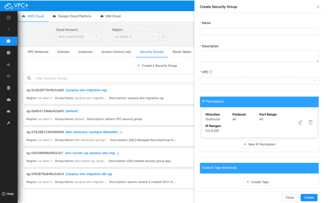328x203 pixels.
Task: Focus the Name input field
Action: click(x=259, y=32)
